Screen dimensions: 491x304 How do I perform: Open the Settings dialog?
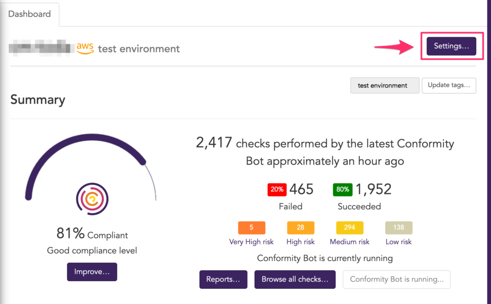(451, 46)
